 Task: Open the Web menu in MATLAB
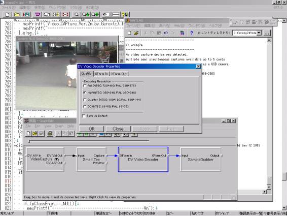click(179, 25)
